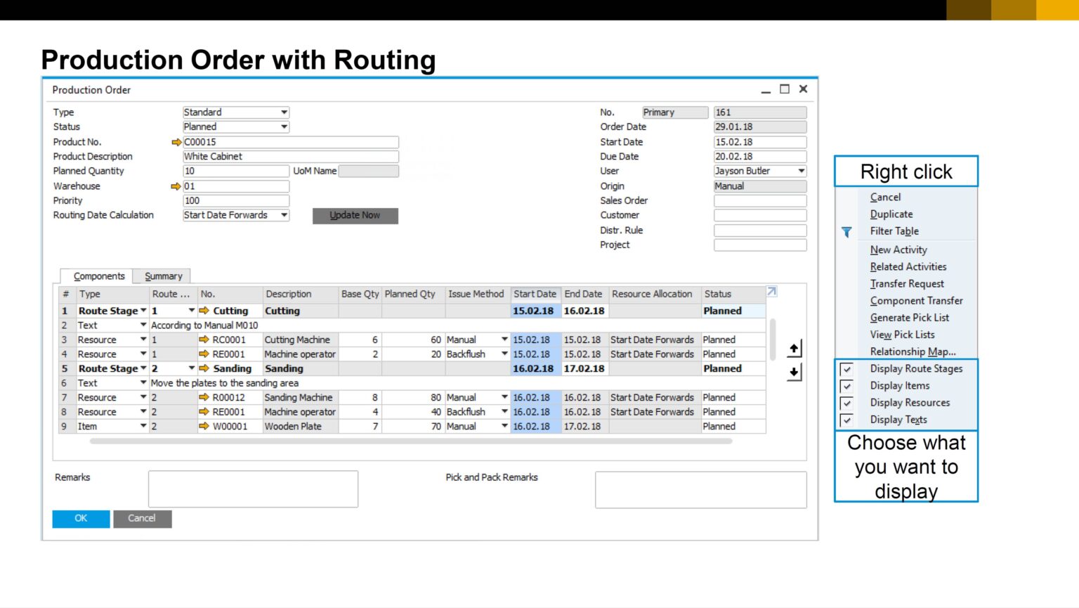Click the funnel icon beside Filter Table

(846, 232)
